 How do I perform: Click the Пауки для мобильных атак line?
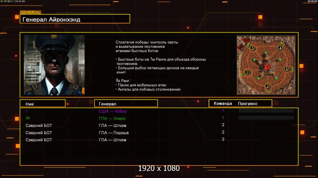(141, 85)
